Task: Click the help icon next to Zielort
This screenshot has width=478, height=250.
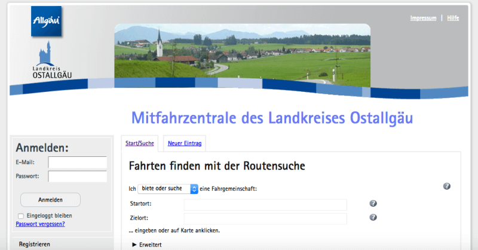Action: 373,217
